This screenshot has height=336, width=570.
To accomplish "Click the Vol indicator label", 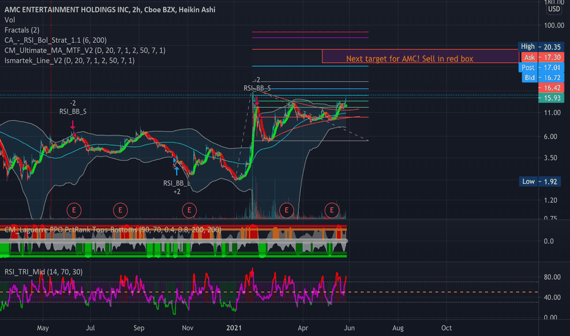I will (10, 20).
